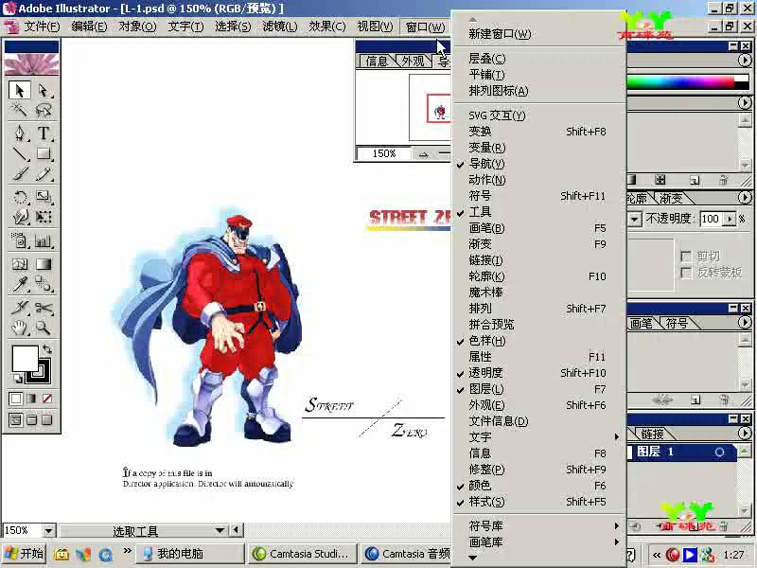Screen dimensions: 757x568
Task: Switch to the 外观 tab in the navigator panel
Action: (x=414, y=62)
